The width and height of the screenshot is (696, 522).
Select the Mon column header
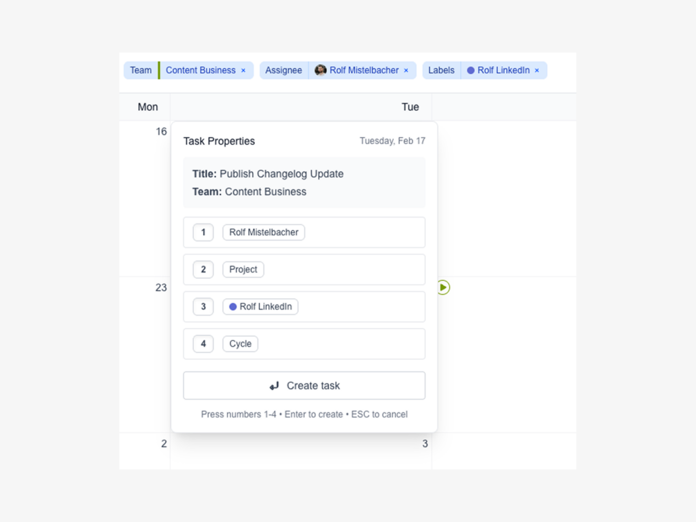point(147,107)
